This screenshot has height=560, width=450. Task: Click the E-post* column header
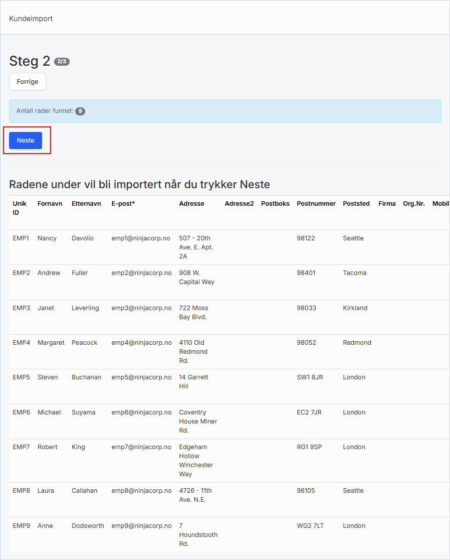click(123, 204)
